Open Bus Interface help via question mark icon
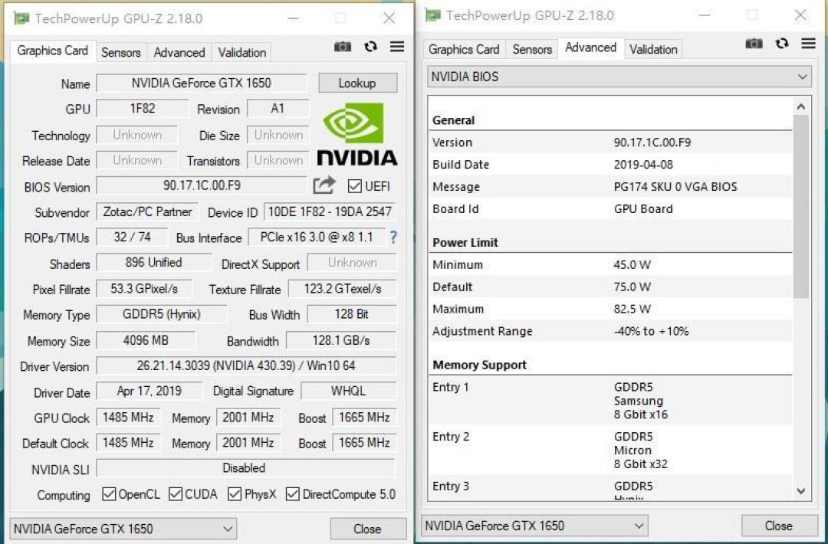 coord(393,238)
